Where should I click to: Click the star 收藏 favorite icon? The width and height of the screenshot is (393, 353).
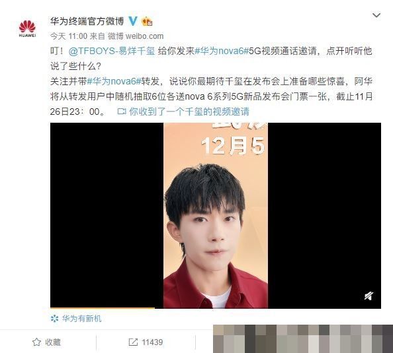[36, 342]
